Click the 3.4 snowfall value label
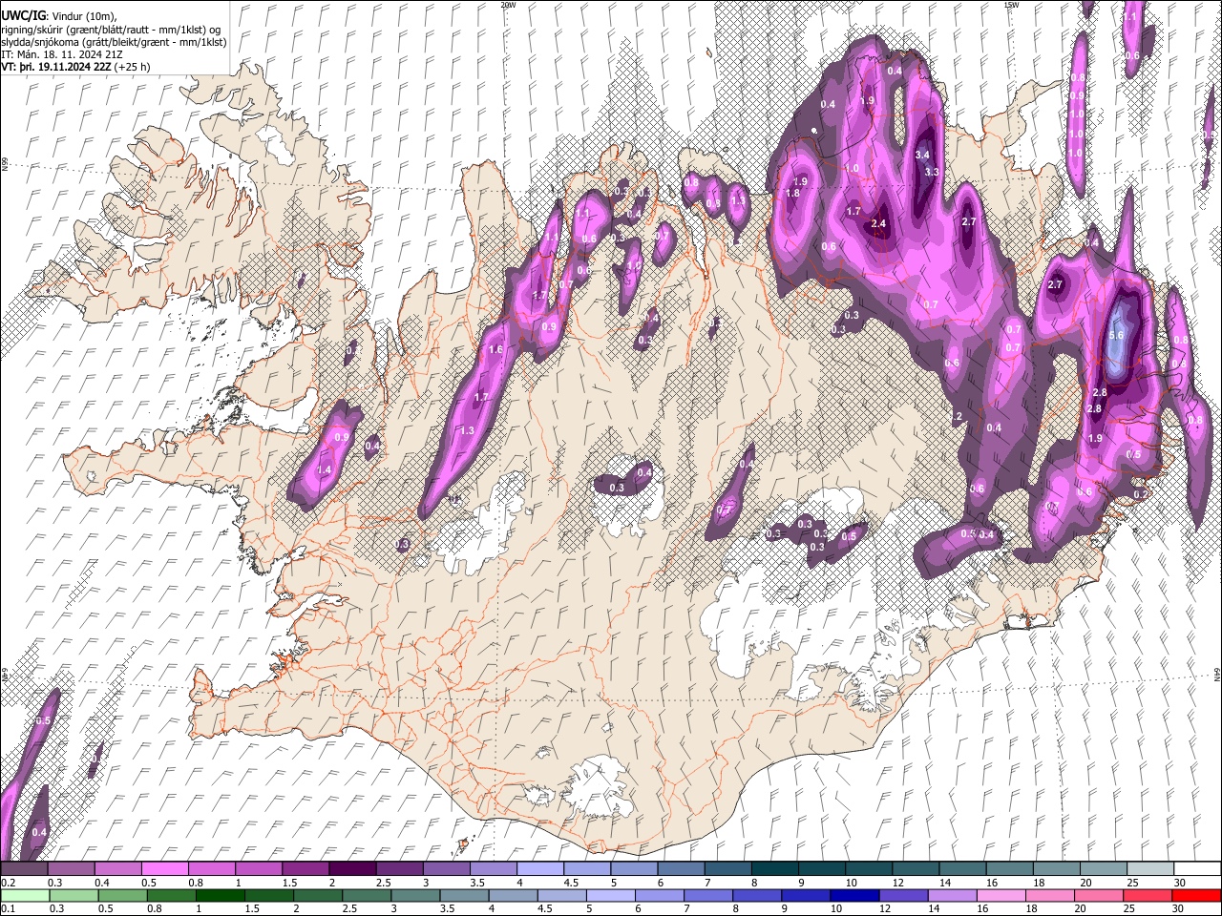This screenshot has width=1222, height=916. pyautogui.click(x=922, y=155)
